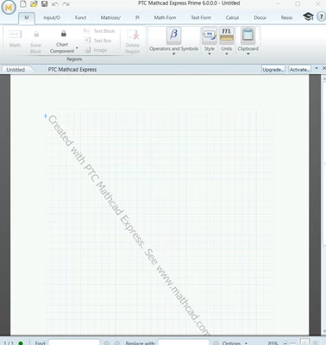Click the Style icon
Image resolution: width=326 pixels, height=345 pixels.
tap(210, 35)
